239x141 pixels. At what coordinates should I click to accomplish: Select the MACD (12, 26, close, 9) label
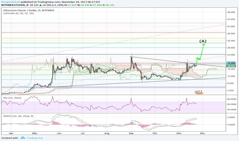click(18, 116)
